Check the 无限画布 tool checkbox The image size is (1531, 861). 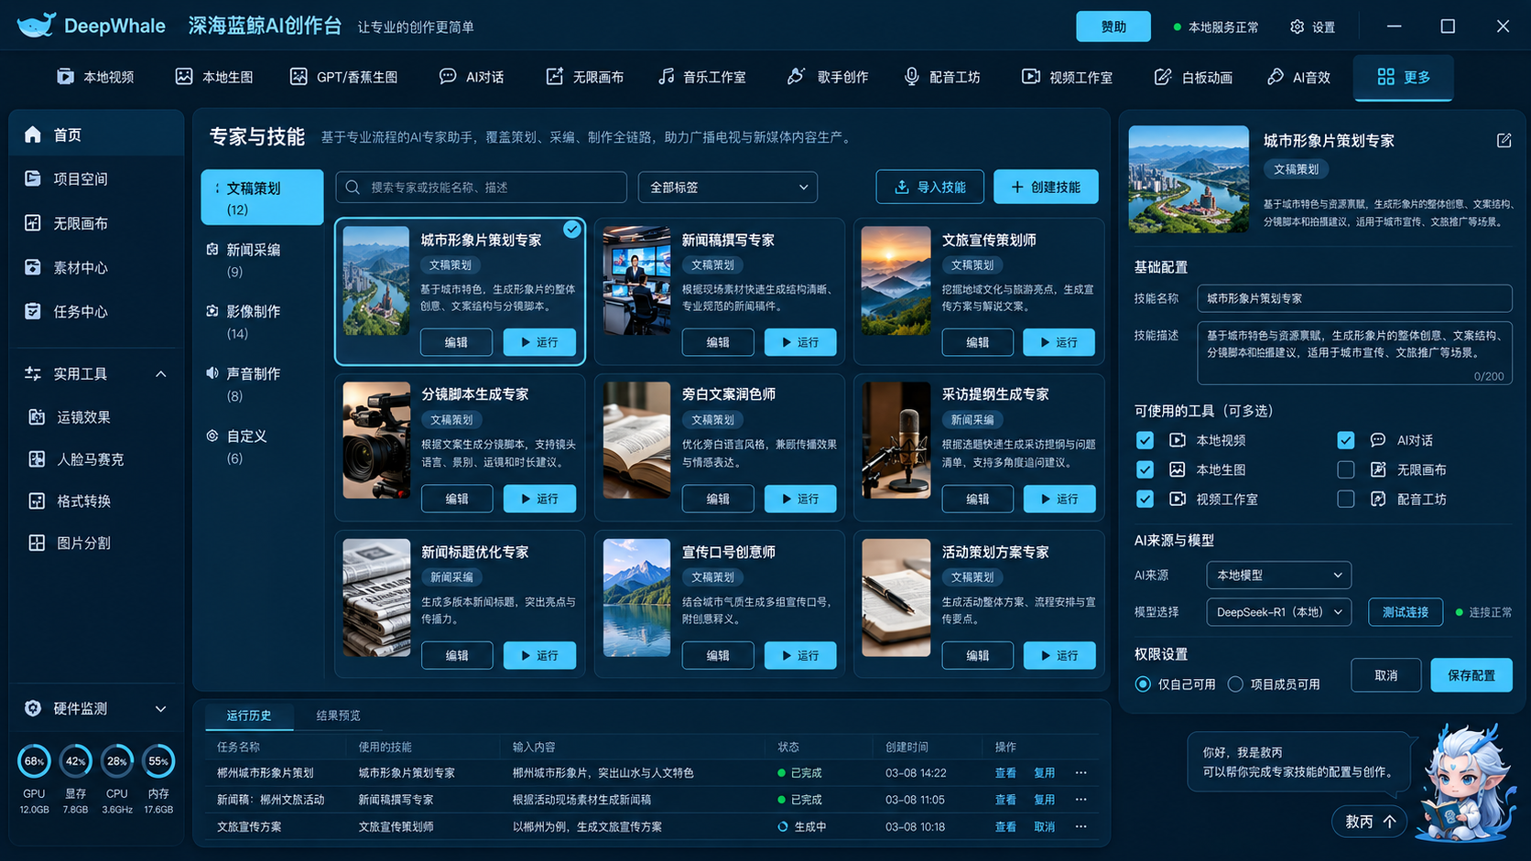click(x=1345, y=470)
